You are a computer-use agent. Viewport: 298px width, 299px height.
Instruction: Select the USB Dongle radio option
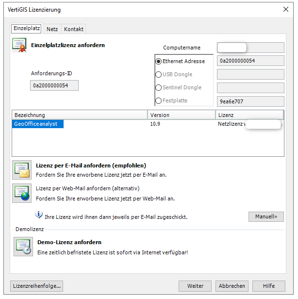coord(159,75)
